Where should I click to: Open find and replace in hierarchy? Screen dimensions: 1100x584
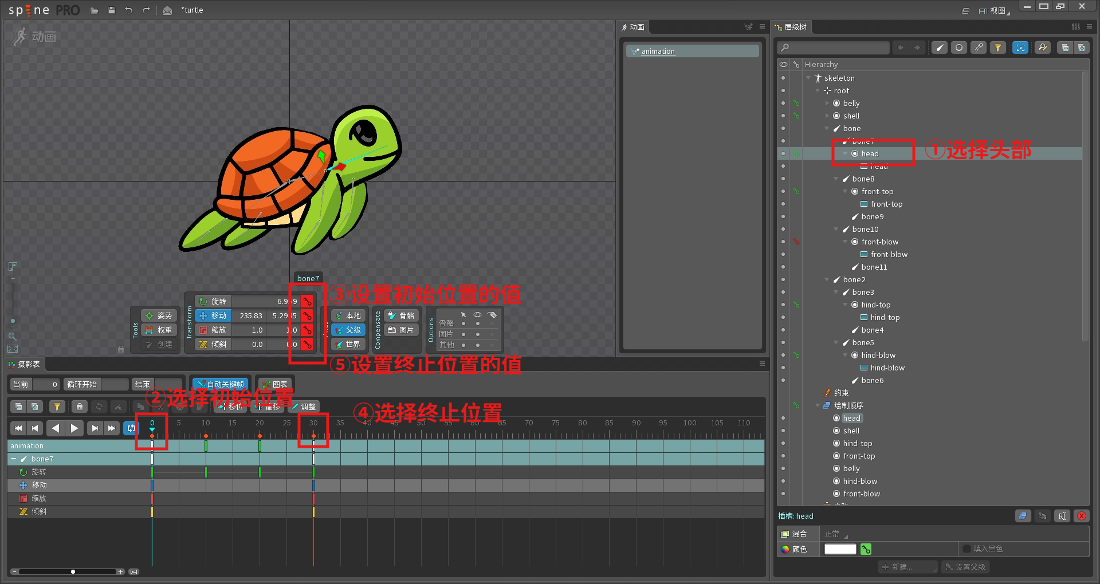(x=1043, y=48)
